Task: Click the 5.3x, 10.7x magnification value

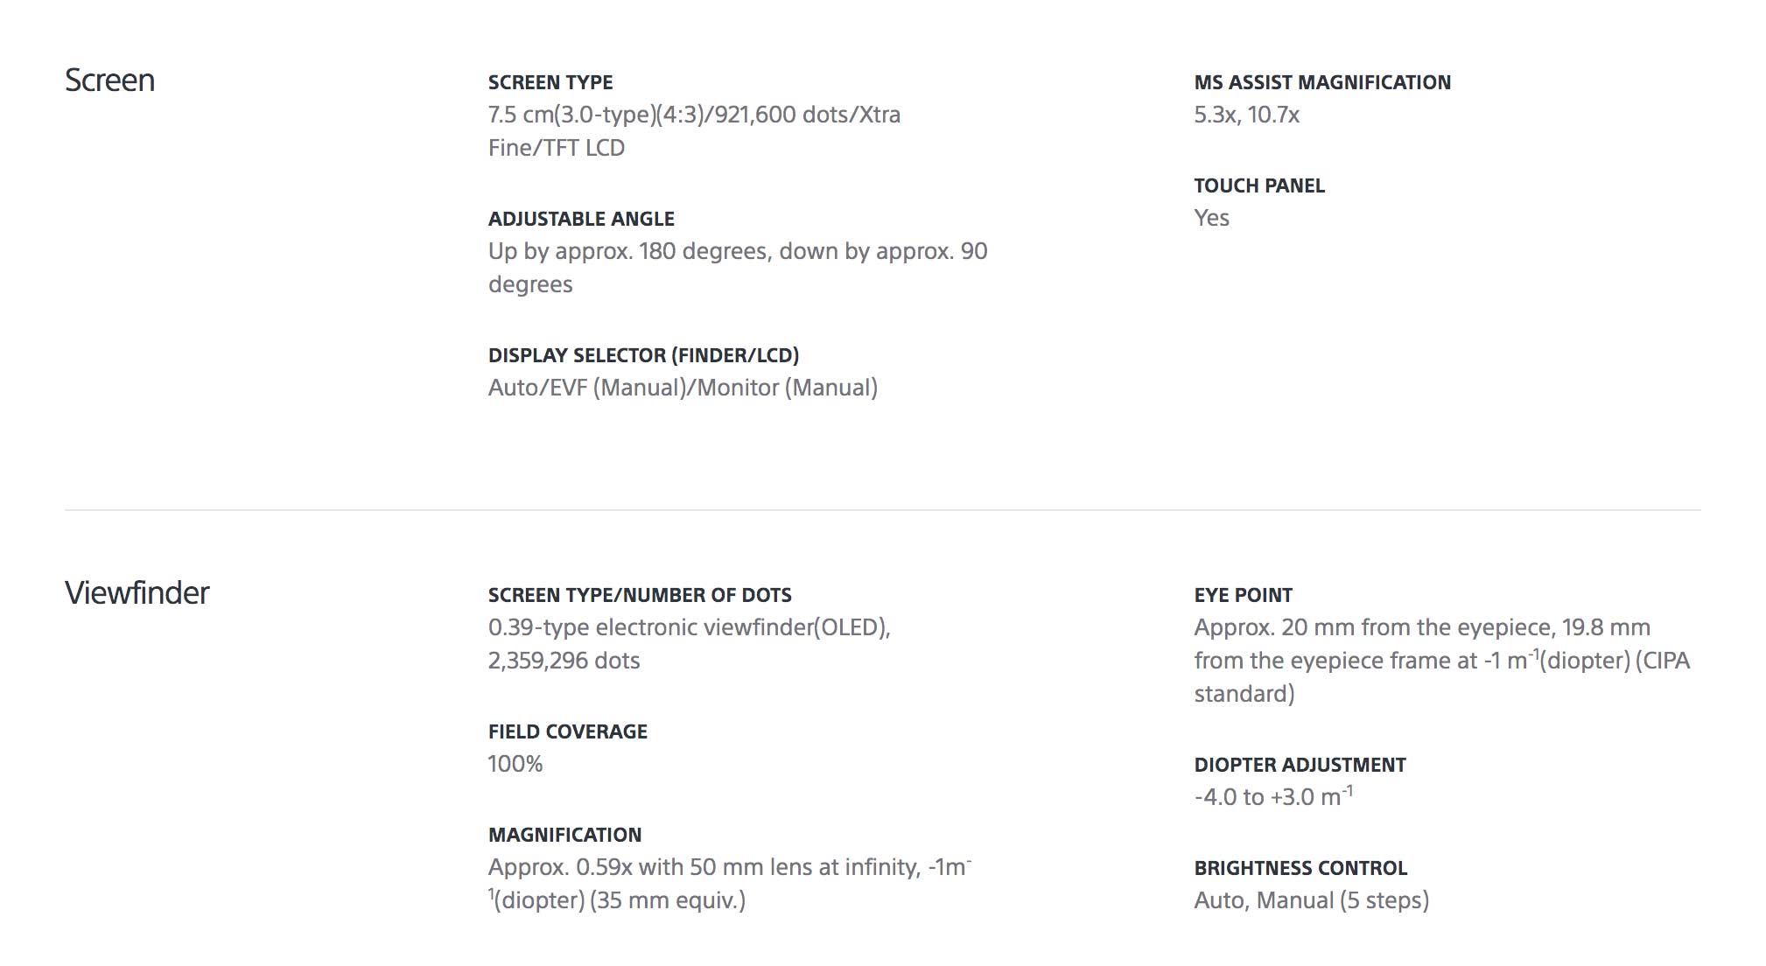Action: click(1246, 115)
